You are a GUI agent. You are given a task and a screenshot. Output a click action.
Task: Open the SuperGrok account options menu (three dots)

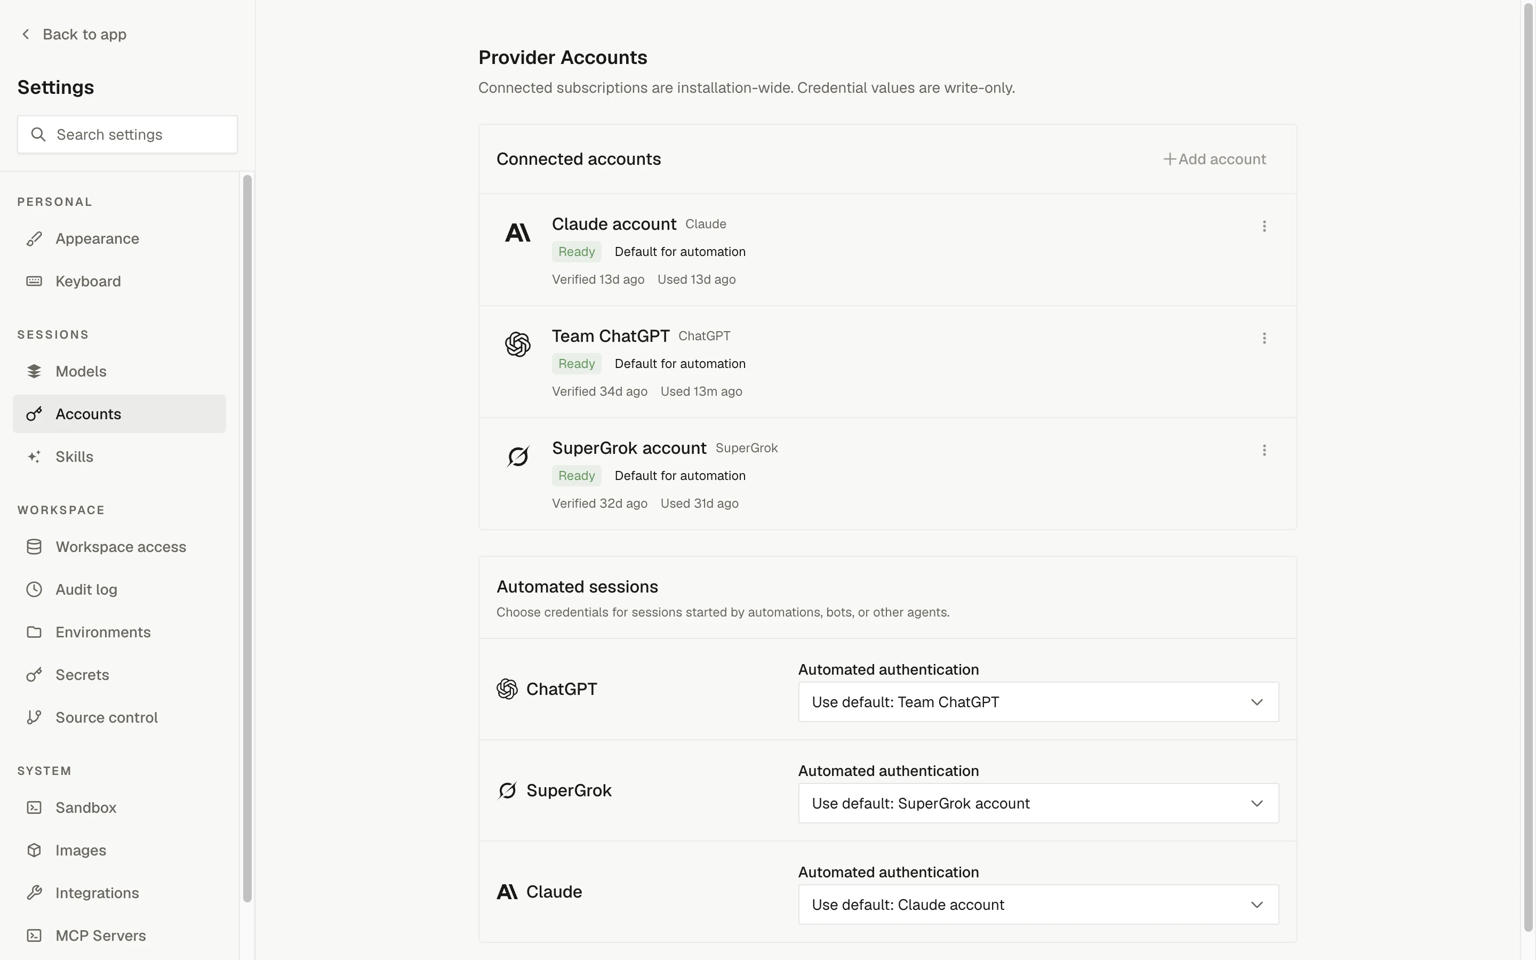[x=1263, y=450]
